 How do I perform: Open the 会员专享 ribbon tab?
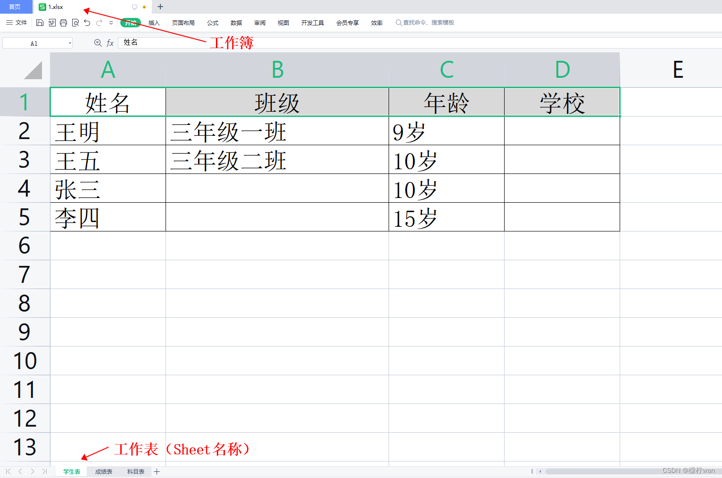click(x=348, y=23)
